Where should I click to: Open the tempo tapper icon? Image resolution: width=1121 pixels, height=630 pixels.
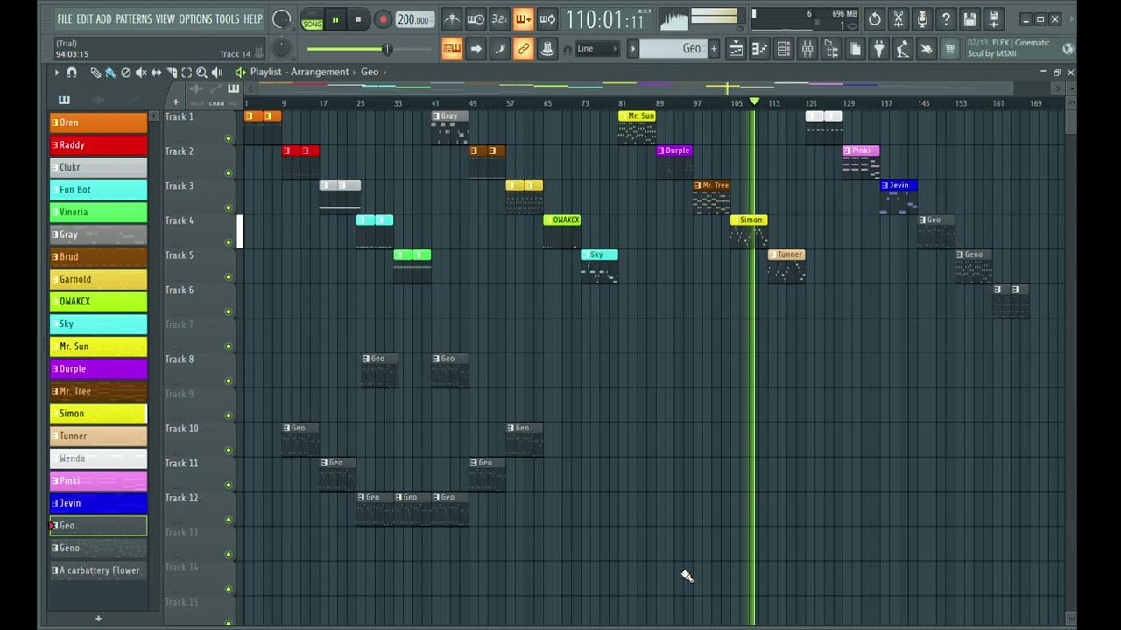click(x=902, y=49)
